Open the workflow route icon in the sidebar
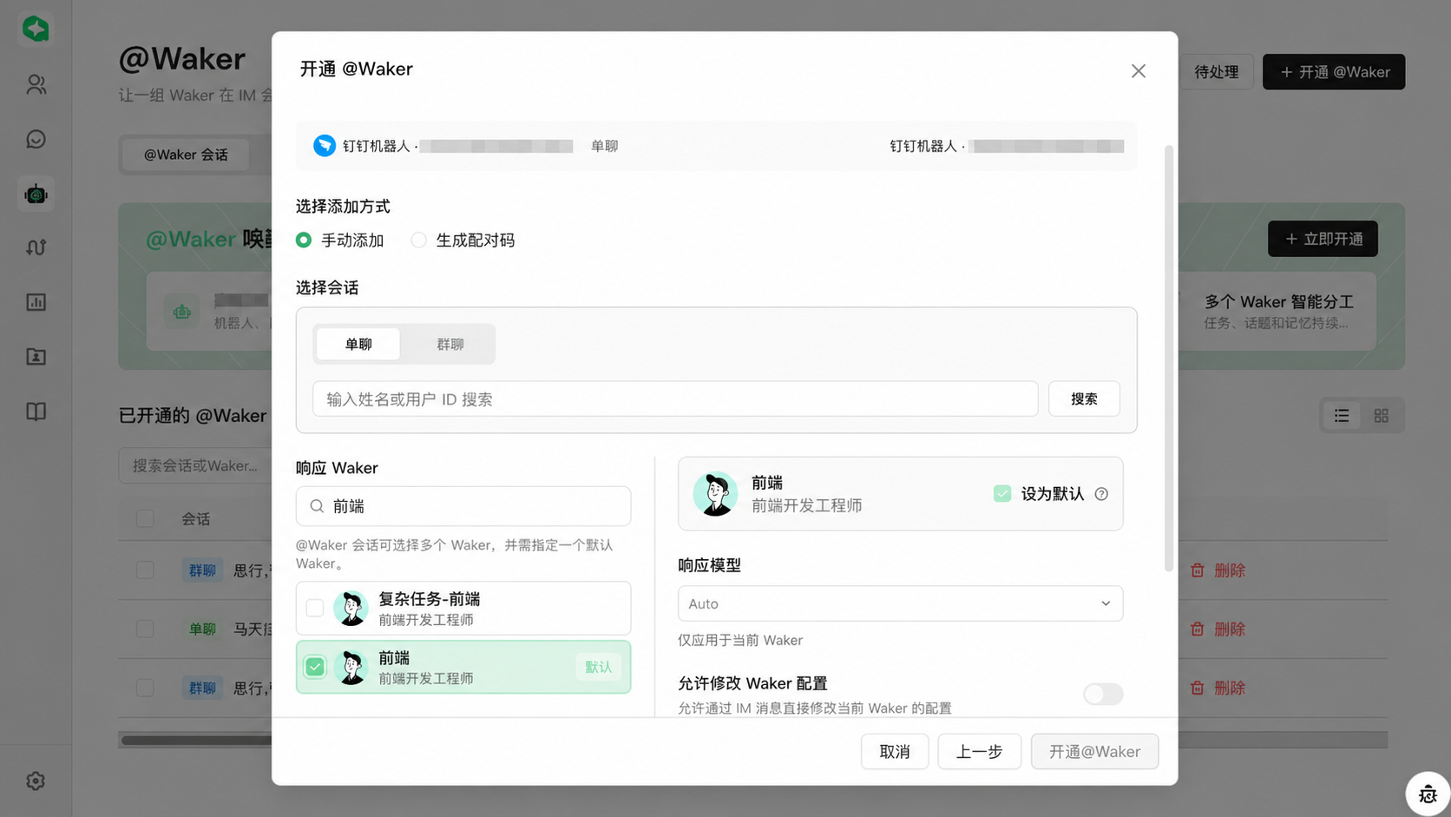Screen dimensions: 1451x817 click(x=36, y=247)
